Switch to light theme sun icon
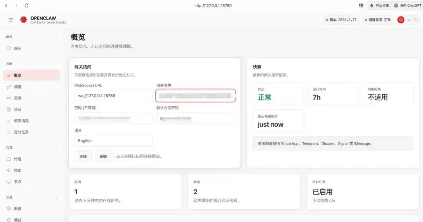Screen dimensions: 423x222 click(x=409, y=20)
